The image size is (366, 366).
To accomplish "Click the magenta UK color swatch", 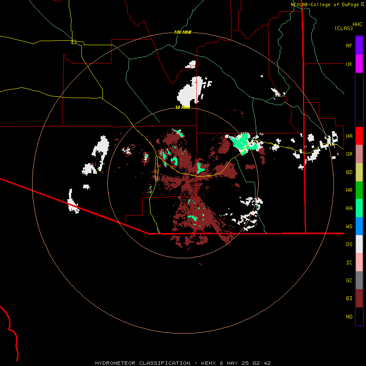I will coord(359,64).
